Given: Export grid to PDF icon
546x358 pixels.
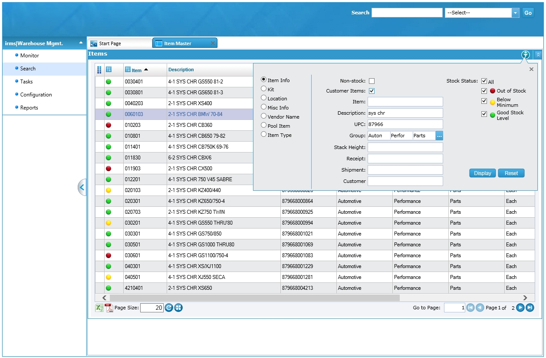Looking at the screenshot, I should click(x=109, y=308).
